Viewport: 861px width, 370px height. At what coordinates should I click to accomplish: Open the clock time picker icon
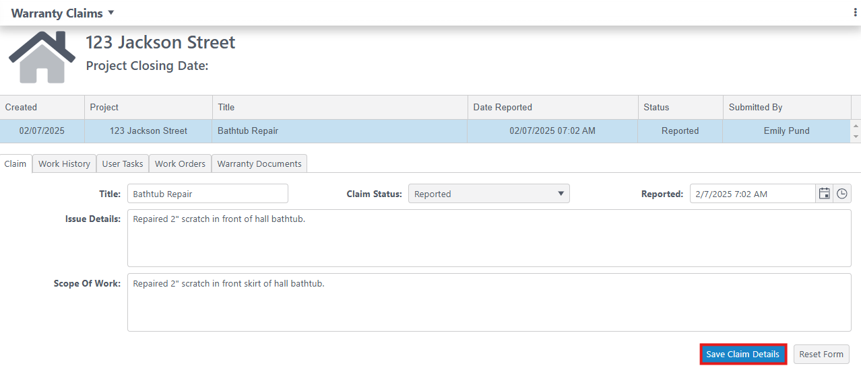coord(842,194)
